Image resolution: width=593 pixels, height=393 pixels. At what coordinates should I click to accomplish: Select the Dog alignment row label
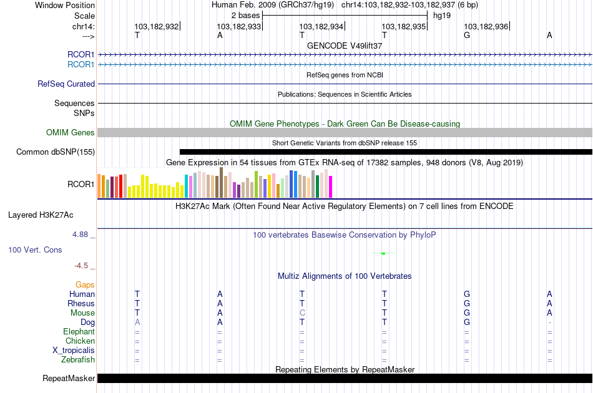click(87, 323)
